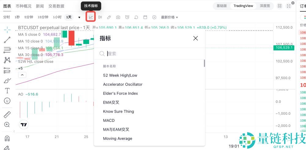306x150 pixels.
Task: Enter fullscreen with the expand icon
Action: tap(289, 6)
